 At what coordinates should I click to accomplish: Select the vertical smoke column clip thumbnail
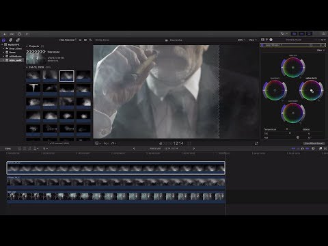(33, 90)
